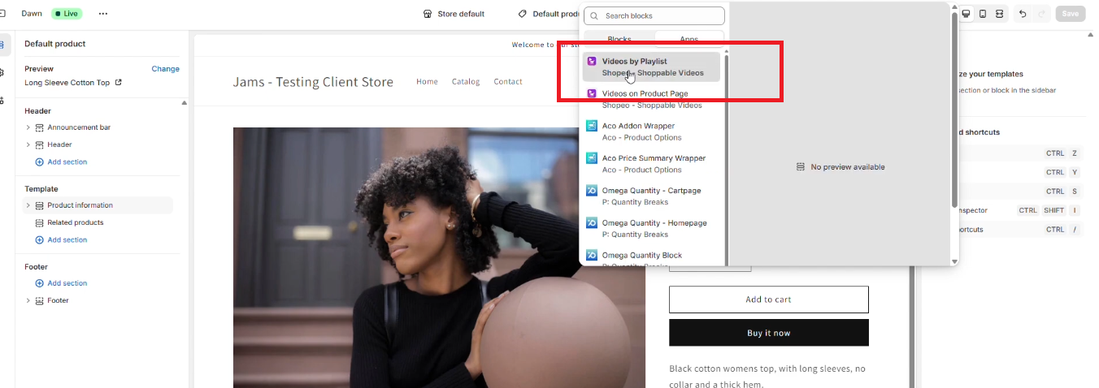This screenshot has height=388, width=1099.
Task: Switch to mobile preview icon
Action: [x=983, y=14]
